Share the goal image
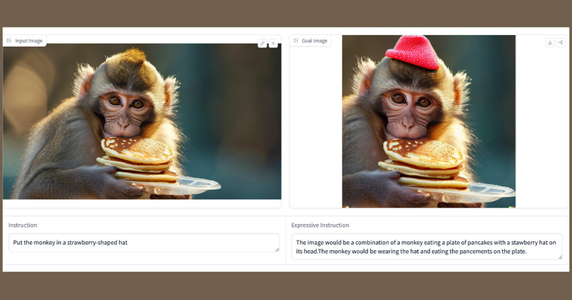 coord(561,42)
